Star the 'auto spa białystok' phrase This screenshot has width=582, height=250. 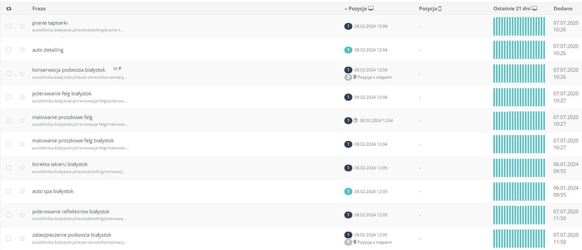tap(22, 191)
